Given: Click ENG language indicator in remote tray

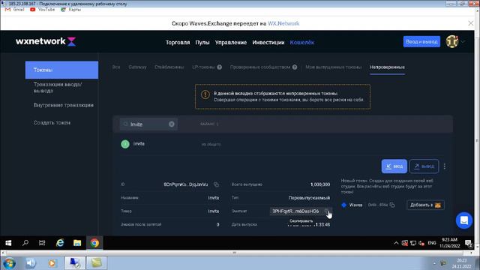Looking at the screenshot, I should click(x=432, y=243).
